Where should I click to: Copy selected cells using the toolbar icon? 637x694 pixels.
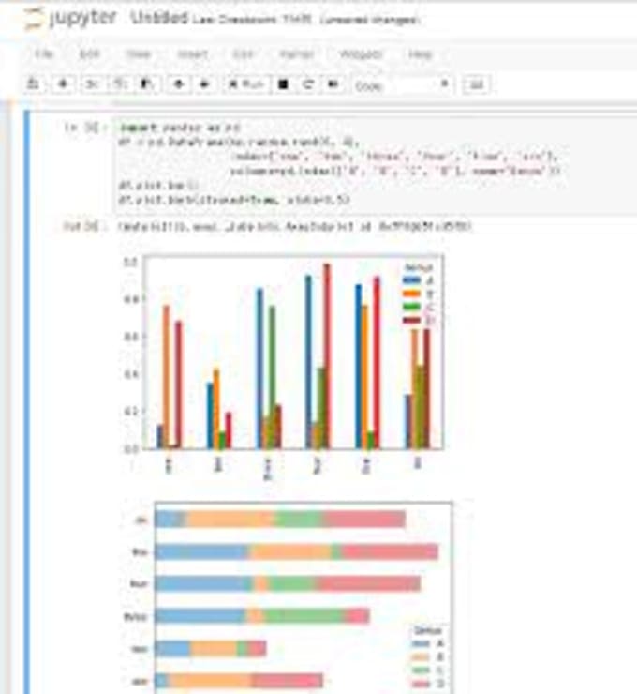click(x=119, y=84)
